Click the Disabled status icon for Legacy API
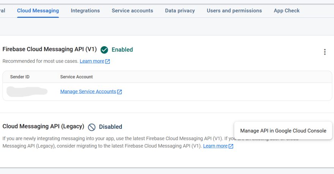This screenshot has width=334, height=174. pyautogui.click(x=92, y=127)
